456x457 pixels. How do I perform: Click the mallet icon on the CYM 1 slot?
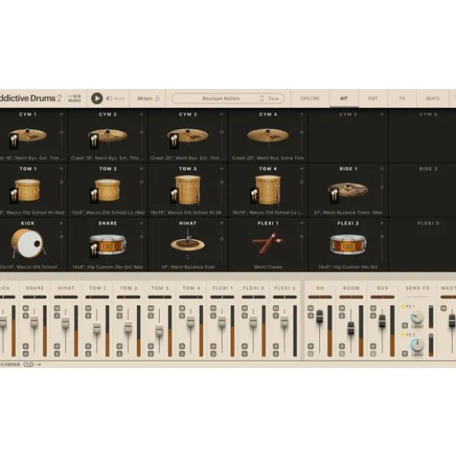pos(14,142)
